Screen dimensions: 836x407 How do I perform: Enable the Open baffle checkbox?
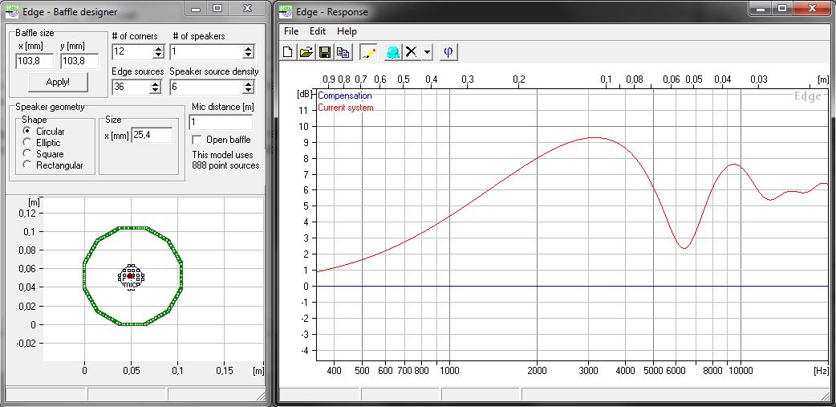[x=197, y=140]
